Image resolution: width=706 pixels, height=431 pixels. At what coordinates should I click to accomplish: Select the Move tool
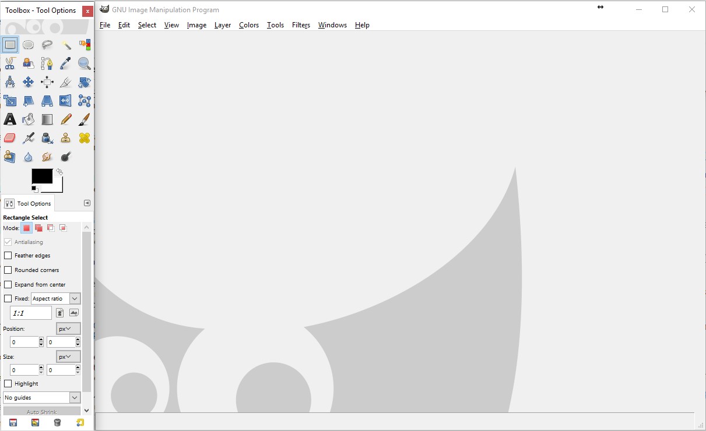29,82
